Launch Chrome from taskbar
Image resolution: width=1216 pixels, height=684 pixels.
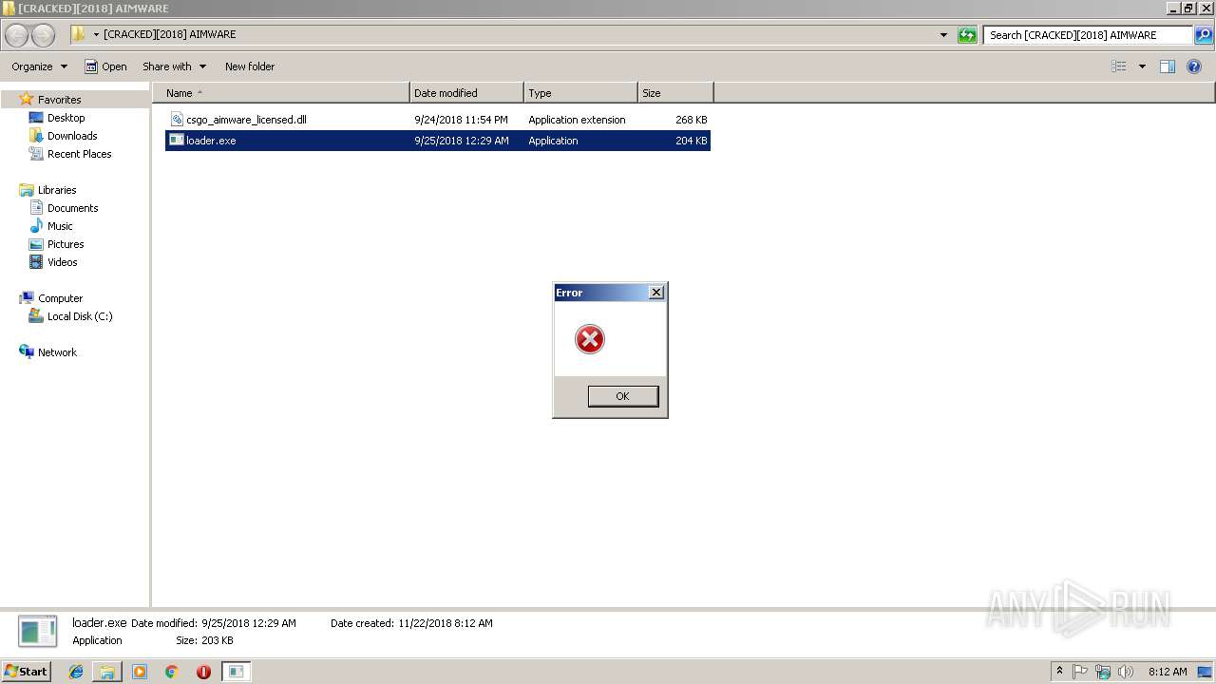(x=171, y=672)
